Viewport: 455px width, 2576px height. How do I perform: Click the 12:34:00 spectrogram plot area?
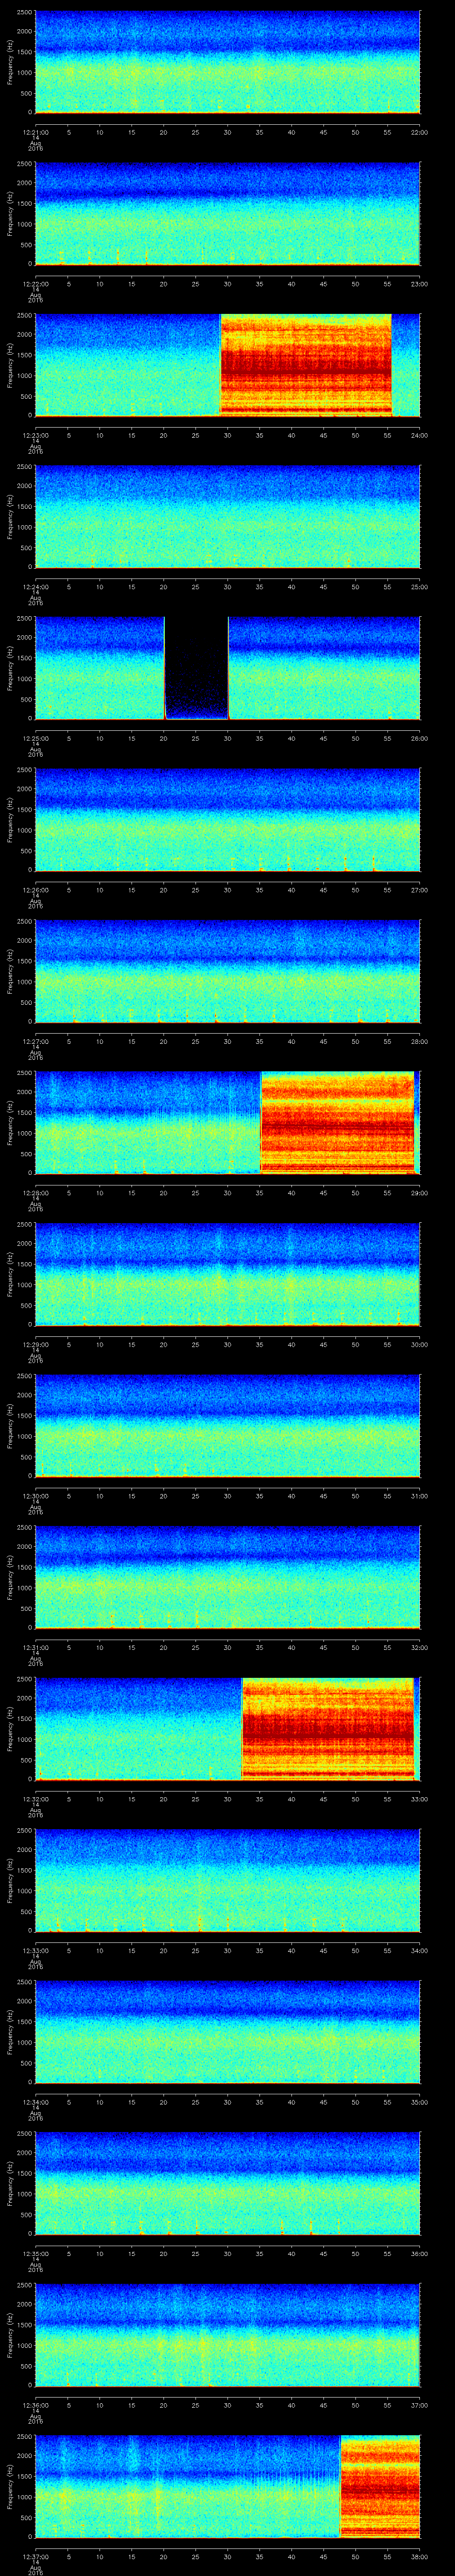tap(227, 2031)
